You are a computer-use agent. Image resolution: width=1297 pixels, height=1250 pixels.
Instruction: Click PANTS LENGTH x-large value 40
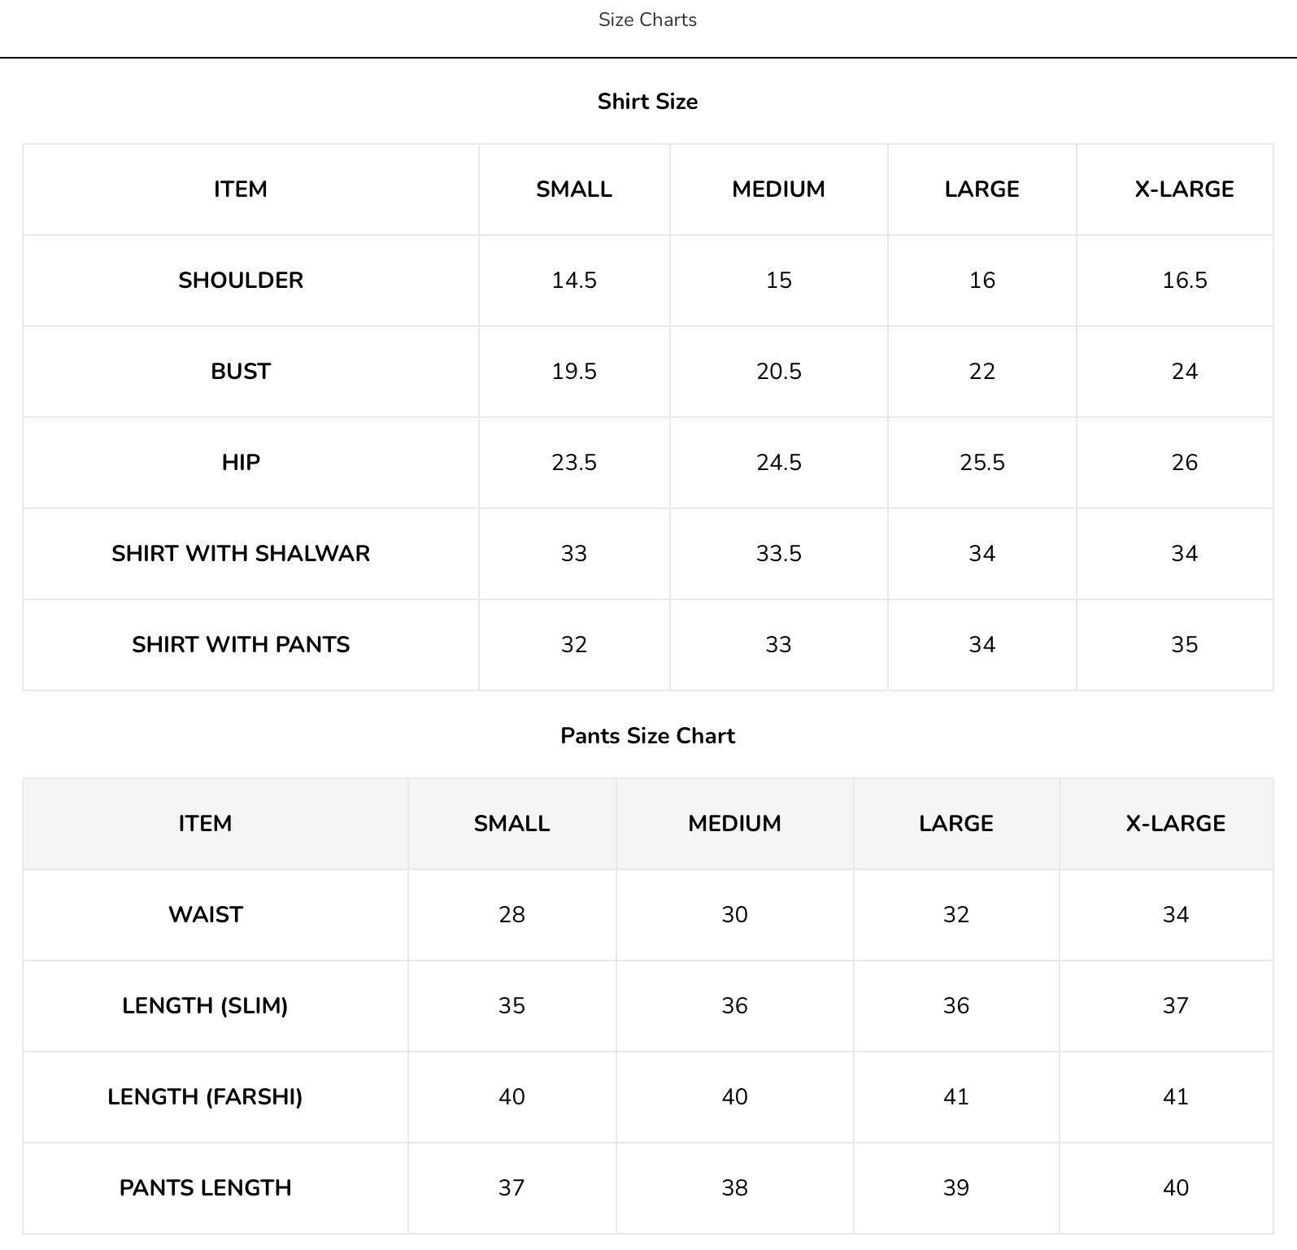tap(1175, 1188)
